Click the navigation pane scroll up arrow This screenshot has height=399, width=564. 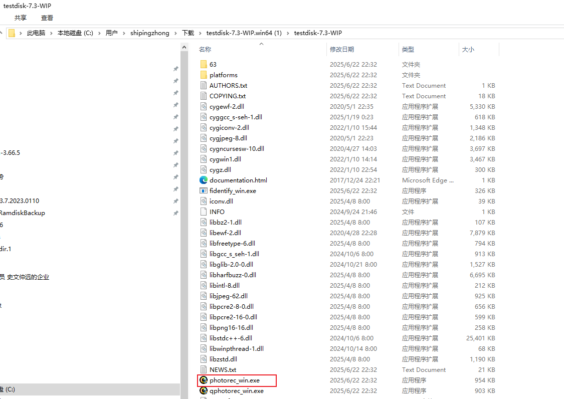click(x=184, y=47)
